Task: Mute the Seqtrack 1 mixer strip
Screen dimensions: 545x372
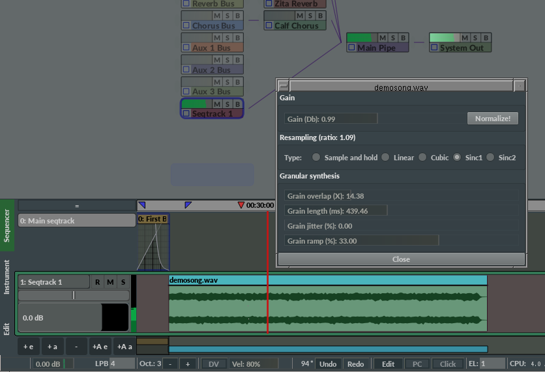Action: point(218,104)
